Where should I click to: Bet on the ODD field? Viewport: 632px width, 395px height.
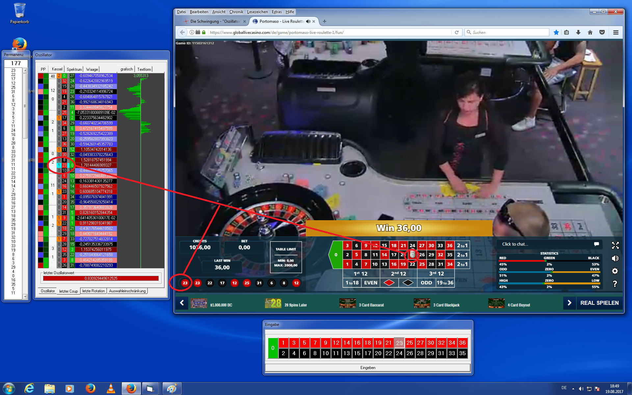[426, 282]
